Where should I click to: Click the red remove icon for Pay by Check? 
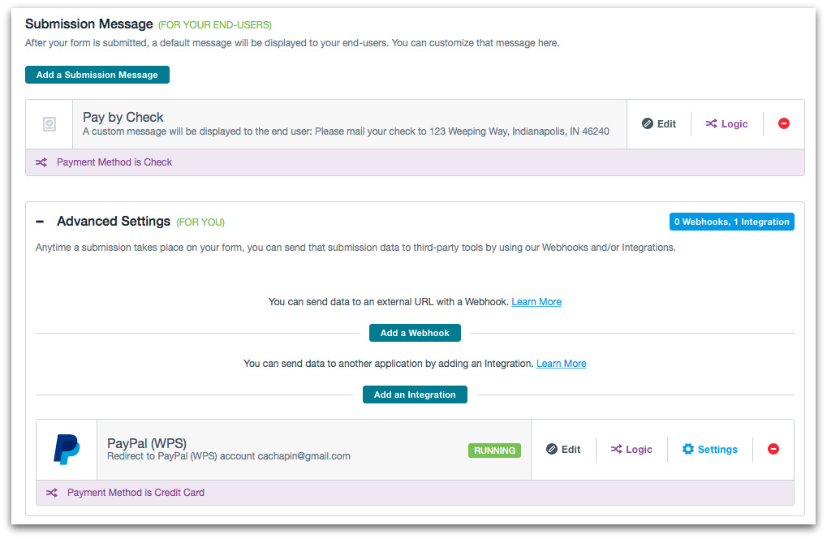[783, 123]
